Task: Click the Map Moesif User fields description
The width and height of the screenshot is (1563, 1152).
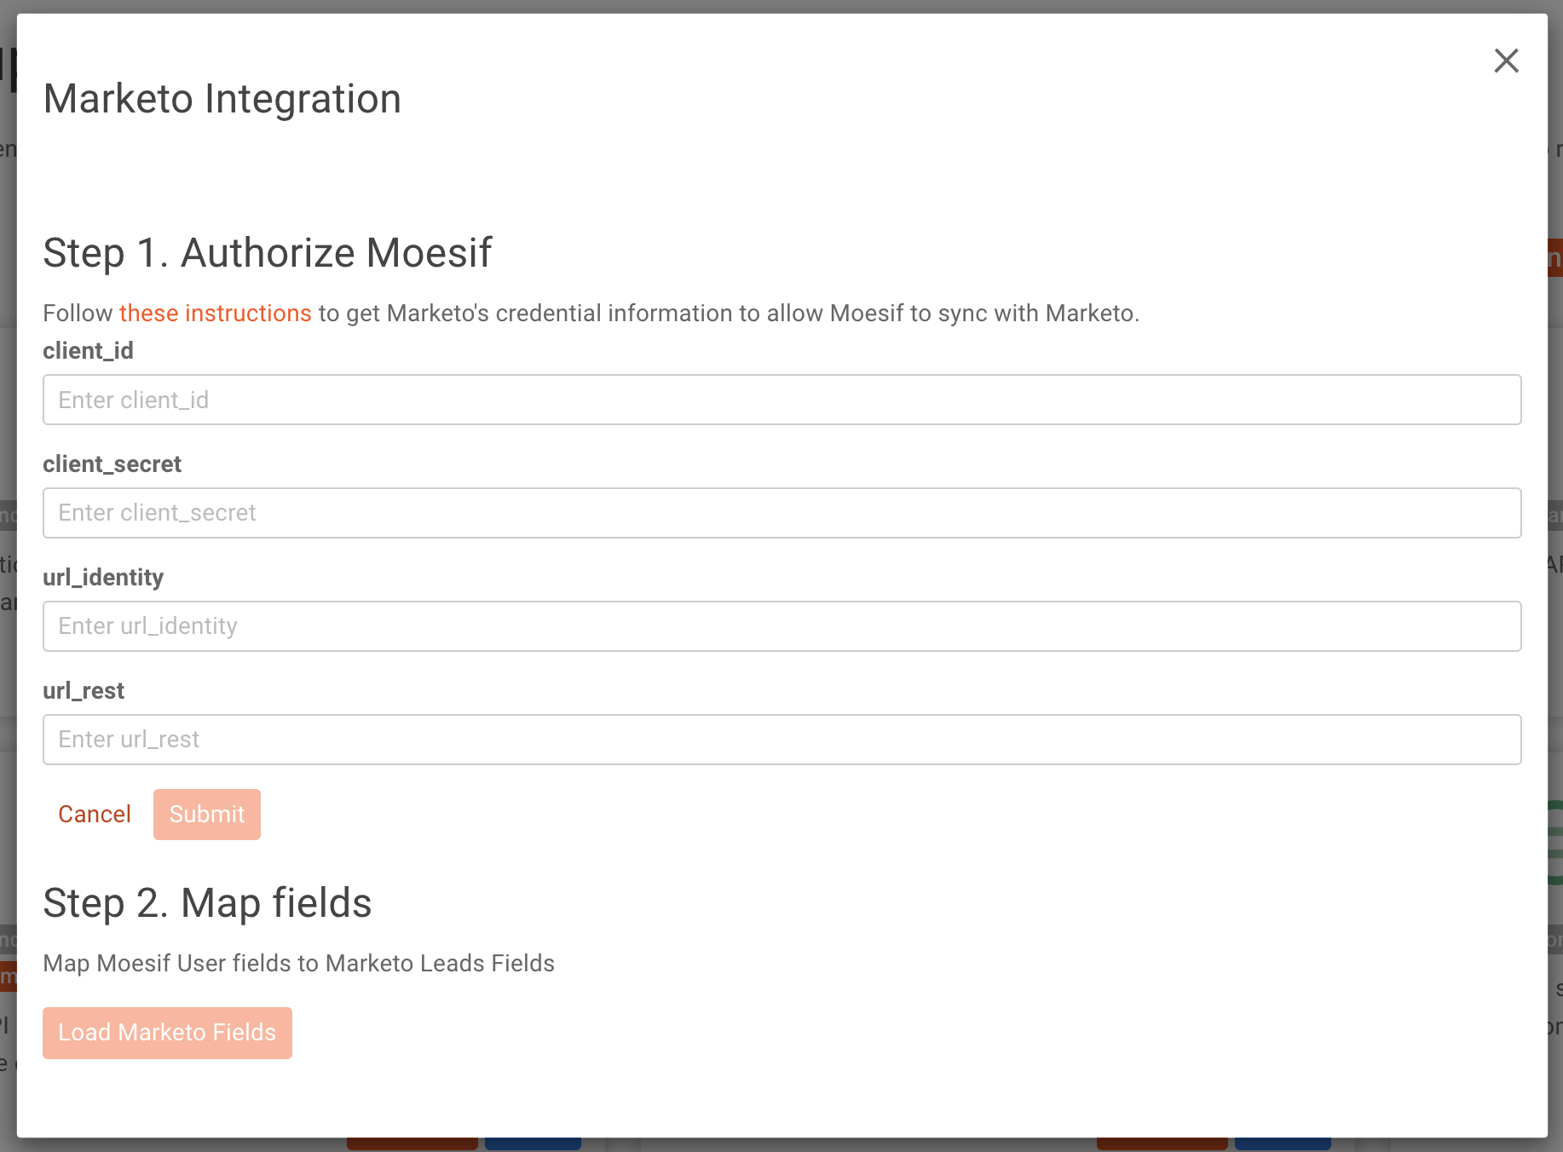Action: [298, 964]
